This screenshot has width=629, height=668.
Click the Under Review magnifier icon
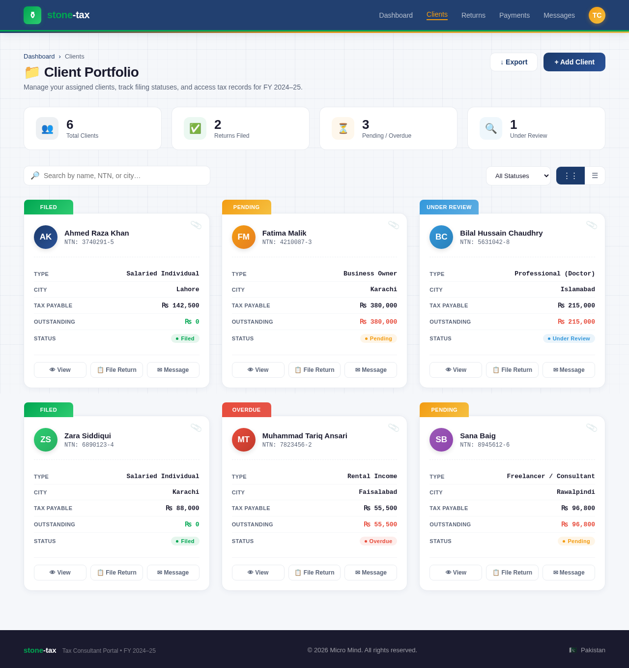click(x=491, y=128)
